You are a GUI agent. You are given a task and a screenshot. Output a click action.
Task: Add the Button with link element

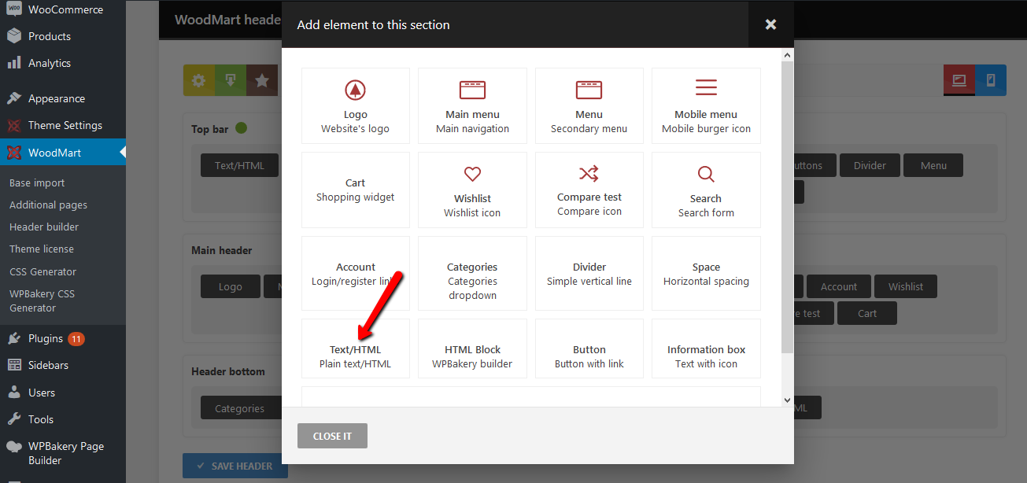589,348
